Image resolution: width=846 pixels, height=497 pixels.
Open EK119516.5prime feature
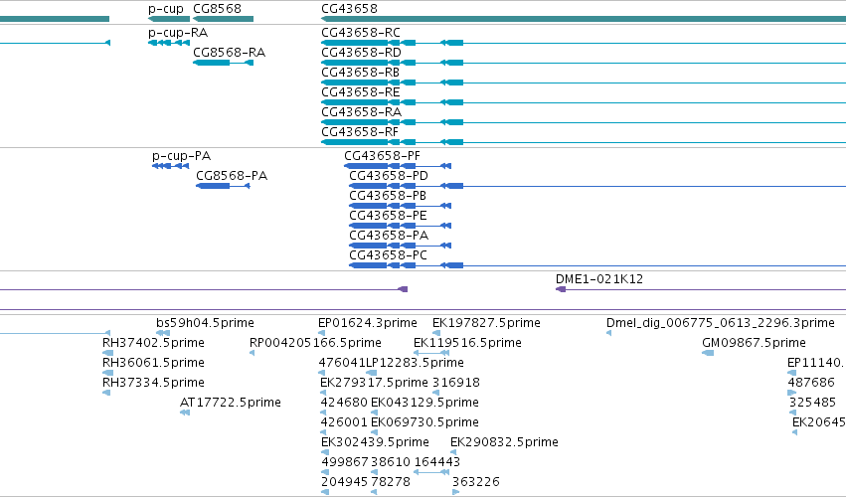click(x=467, y=343)
